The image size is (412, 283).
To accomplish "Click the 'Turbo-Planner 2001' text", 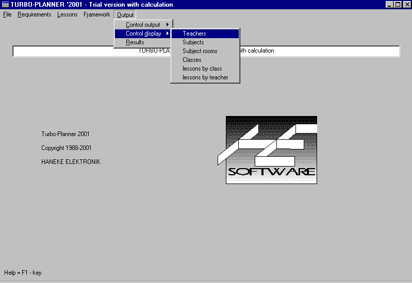I will (x=65, y=134).
